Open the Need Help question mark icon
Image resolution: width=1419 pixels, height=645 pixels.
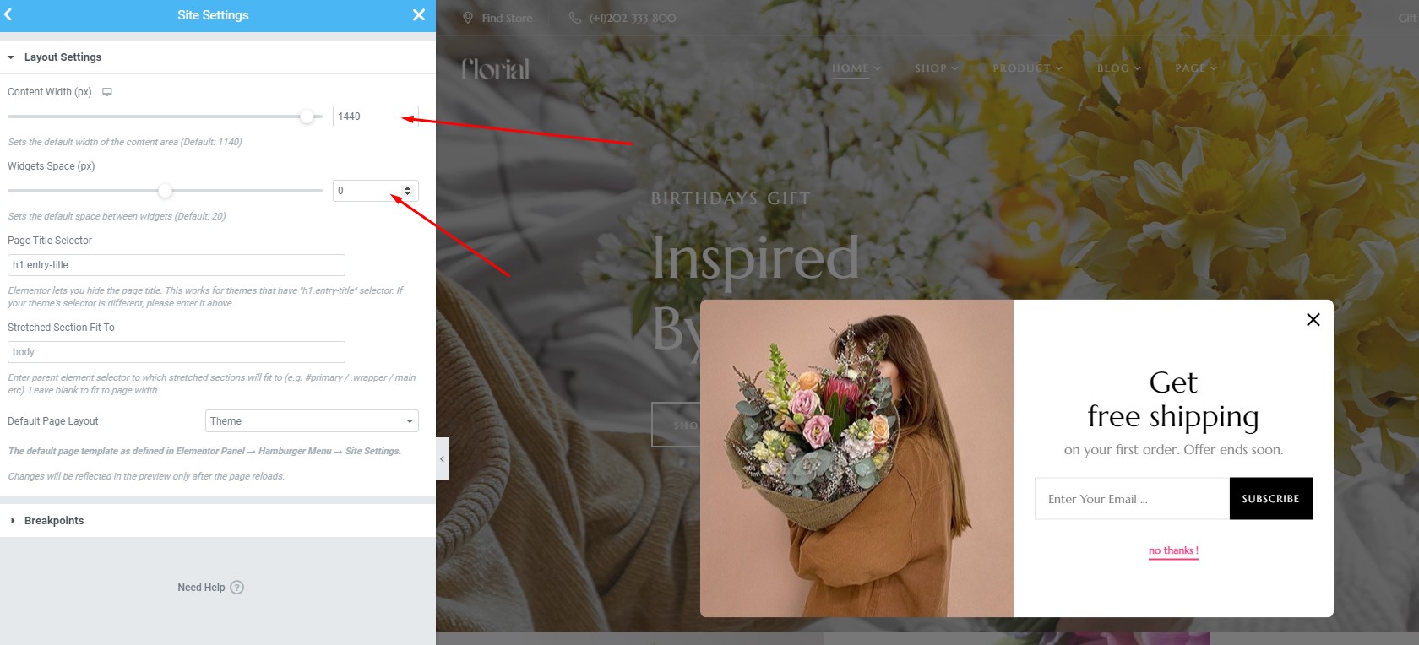click(237, 588)
